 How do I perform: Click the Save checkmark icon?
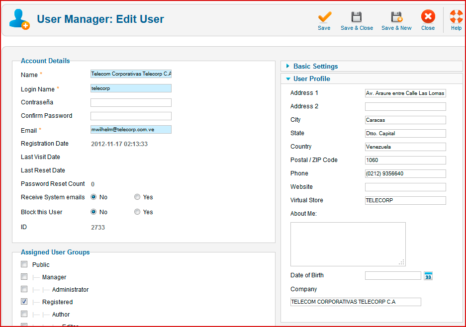point(324,17)
